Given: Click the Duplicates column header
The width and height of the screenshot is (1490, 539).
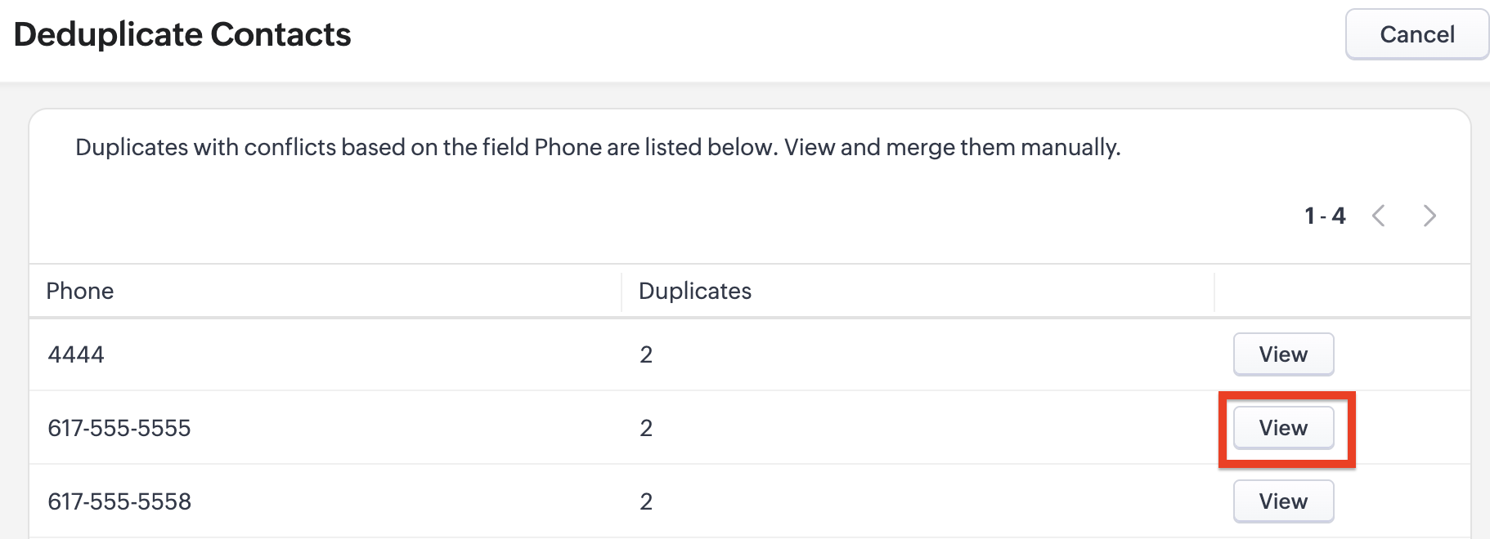Looking at the screenshot, I should [x=694, y=291].
